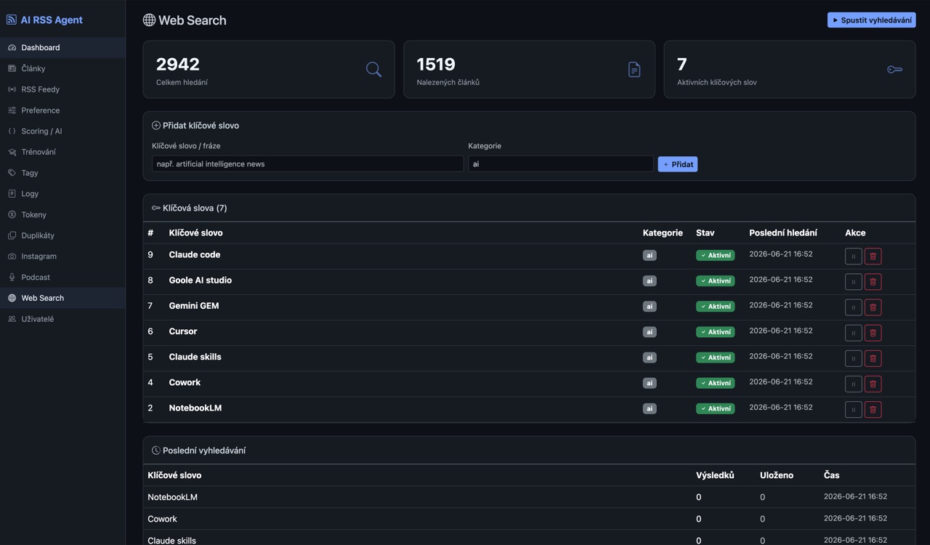Click the Přidat klíčové slovo heading
The image size is (930, 545).
[x=195, y=126]
